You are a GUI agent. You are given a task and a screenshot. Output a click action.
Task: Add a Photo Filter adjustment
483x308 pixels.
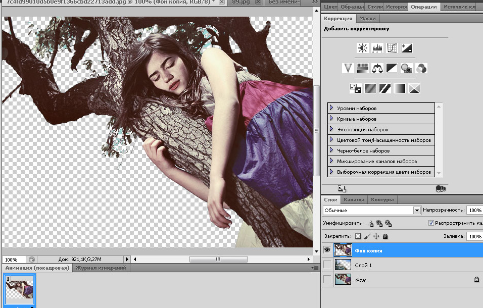click(407, 68)
